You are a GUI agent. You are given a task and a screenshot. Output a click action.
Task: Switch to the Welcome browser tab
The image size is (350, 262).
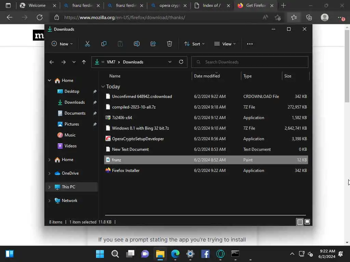coord(37,5)
